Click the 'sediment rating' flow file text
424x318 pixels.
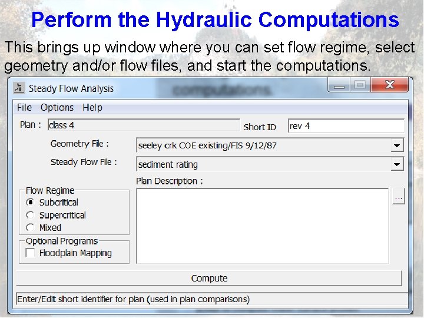click(168, 165)
